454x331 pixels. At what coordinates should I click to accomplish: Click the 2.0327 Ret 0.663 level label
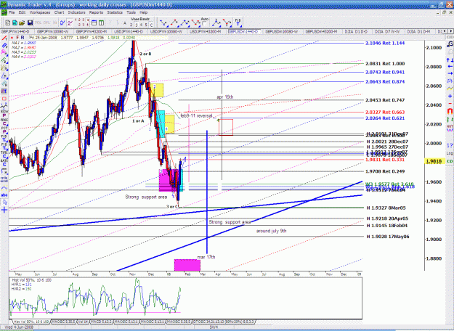coord(385,113)
